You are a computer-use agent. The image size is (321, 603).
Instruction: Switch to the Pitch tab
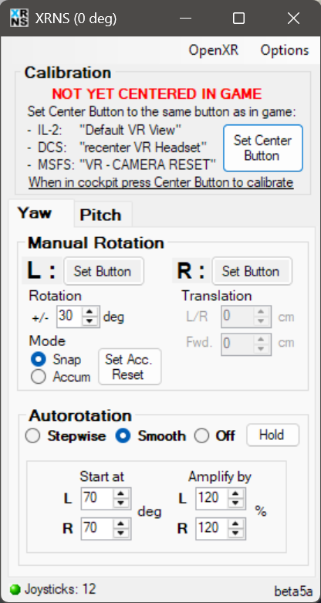pyautogui.click(x=101, y=215)
